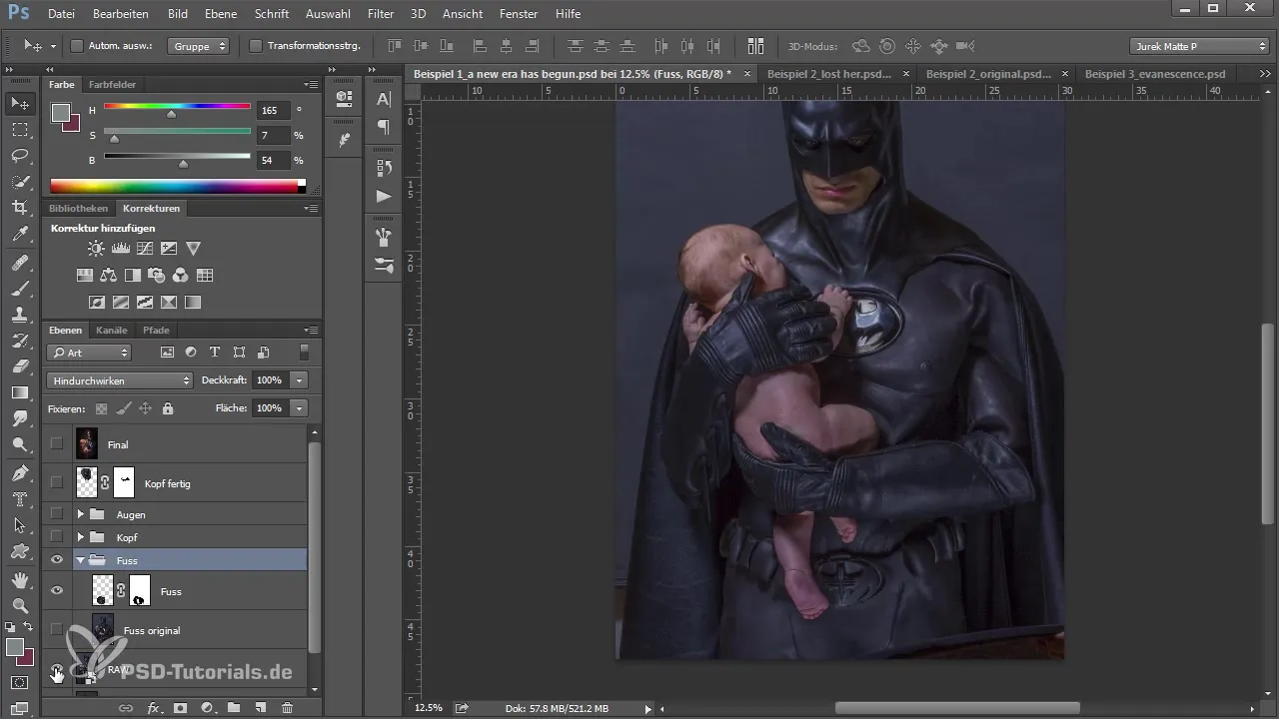Open the Ebene menu
This screenshot has width=1279, height=719.
point(222,14)
